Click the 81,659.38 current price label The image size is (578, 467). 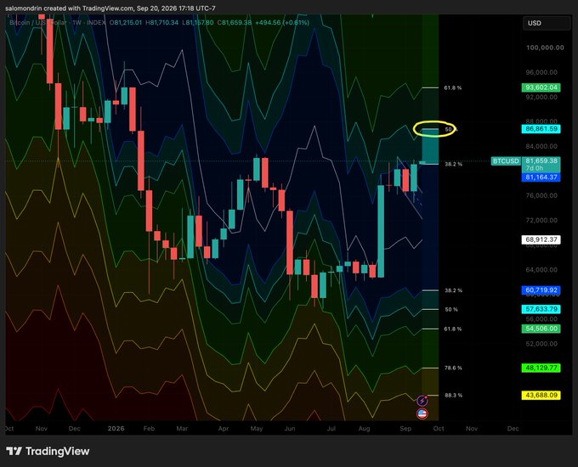tap(541, 161)
